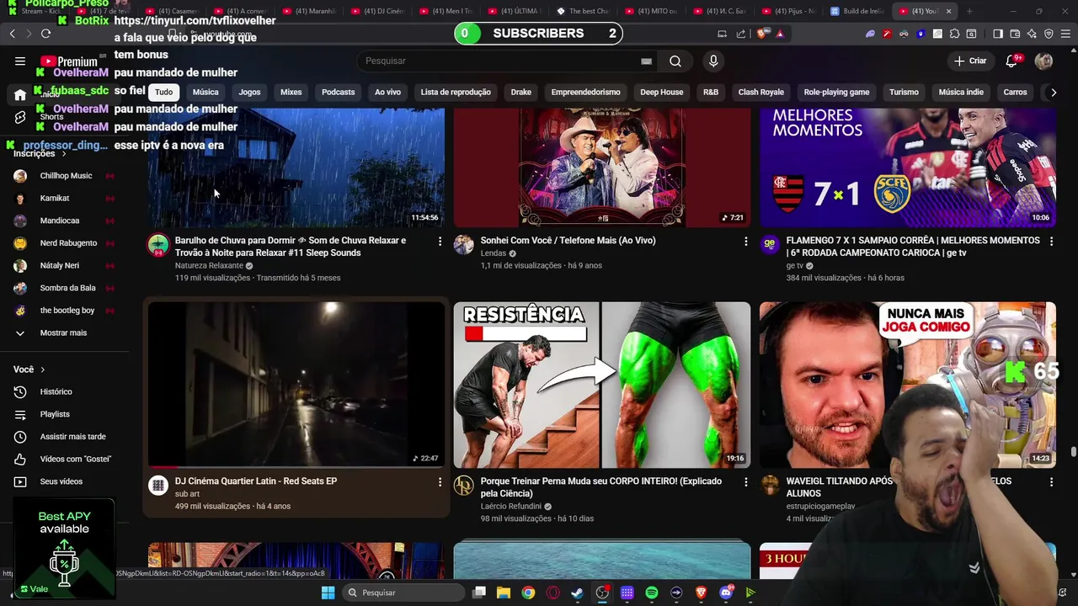The height and width of the screenshot is (606, 1078).
Task: Show more category chips with right arrow
Action: [1053, 92]
